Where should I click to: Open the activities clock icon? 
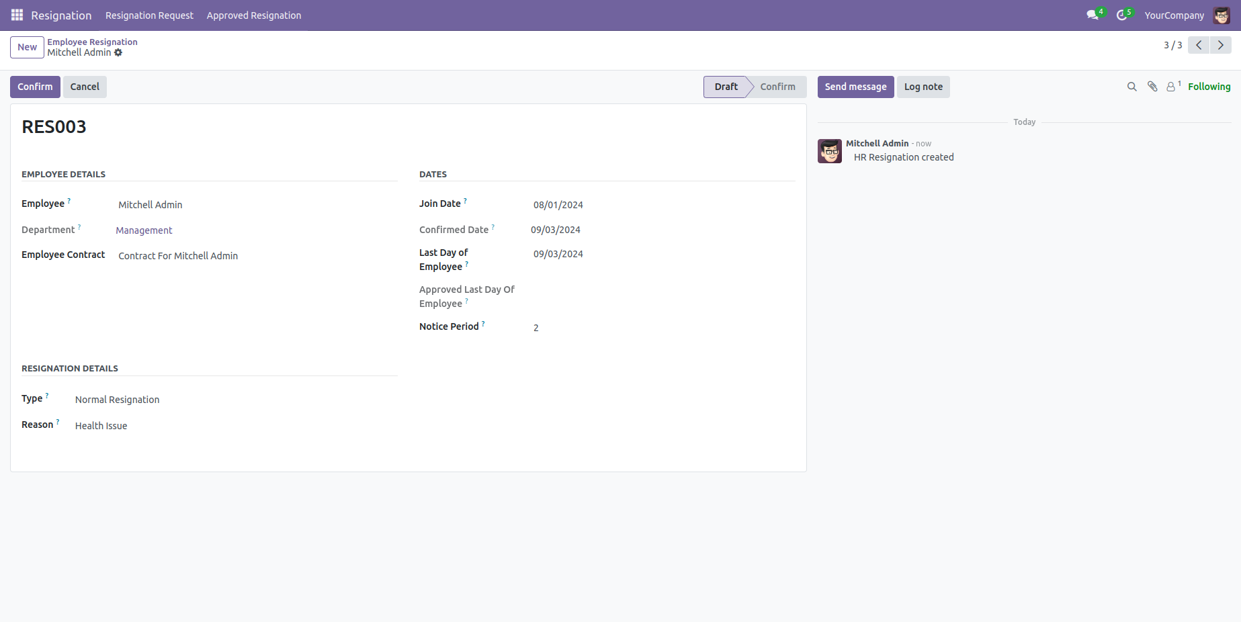pos(1121,15)
